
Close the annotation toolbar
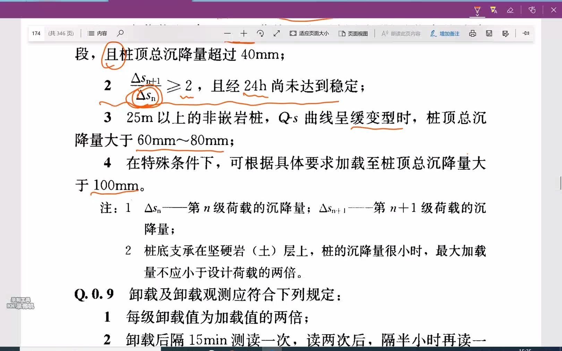[x=554, y=10]
